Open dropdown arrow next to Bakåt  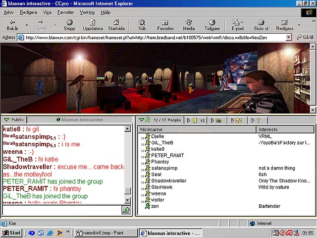pos(26,25)
